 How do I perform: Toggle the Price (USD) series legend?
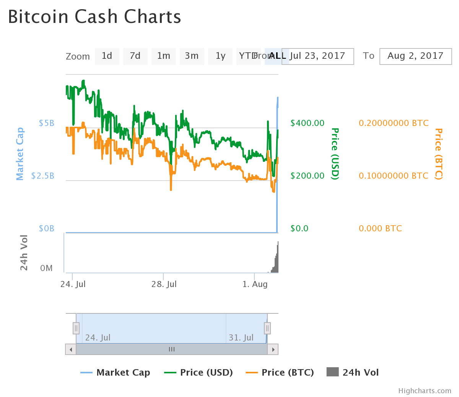(x=199, y=373)
